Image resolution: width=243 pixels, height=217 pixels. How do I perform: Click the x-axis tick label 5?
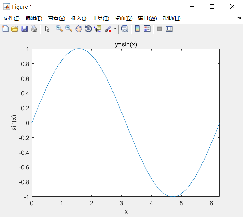point(181,203)
